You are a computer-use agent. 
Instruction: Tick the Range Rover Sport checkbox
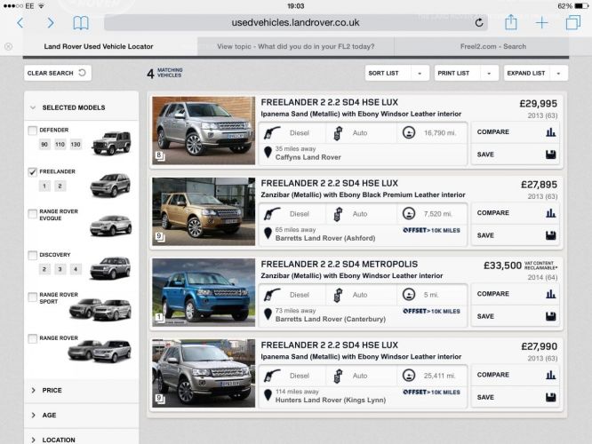pos(33,297)
